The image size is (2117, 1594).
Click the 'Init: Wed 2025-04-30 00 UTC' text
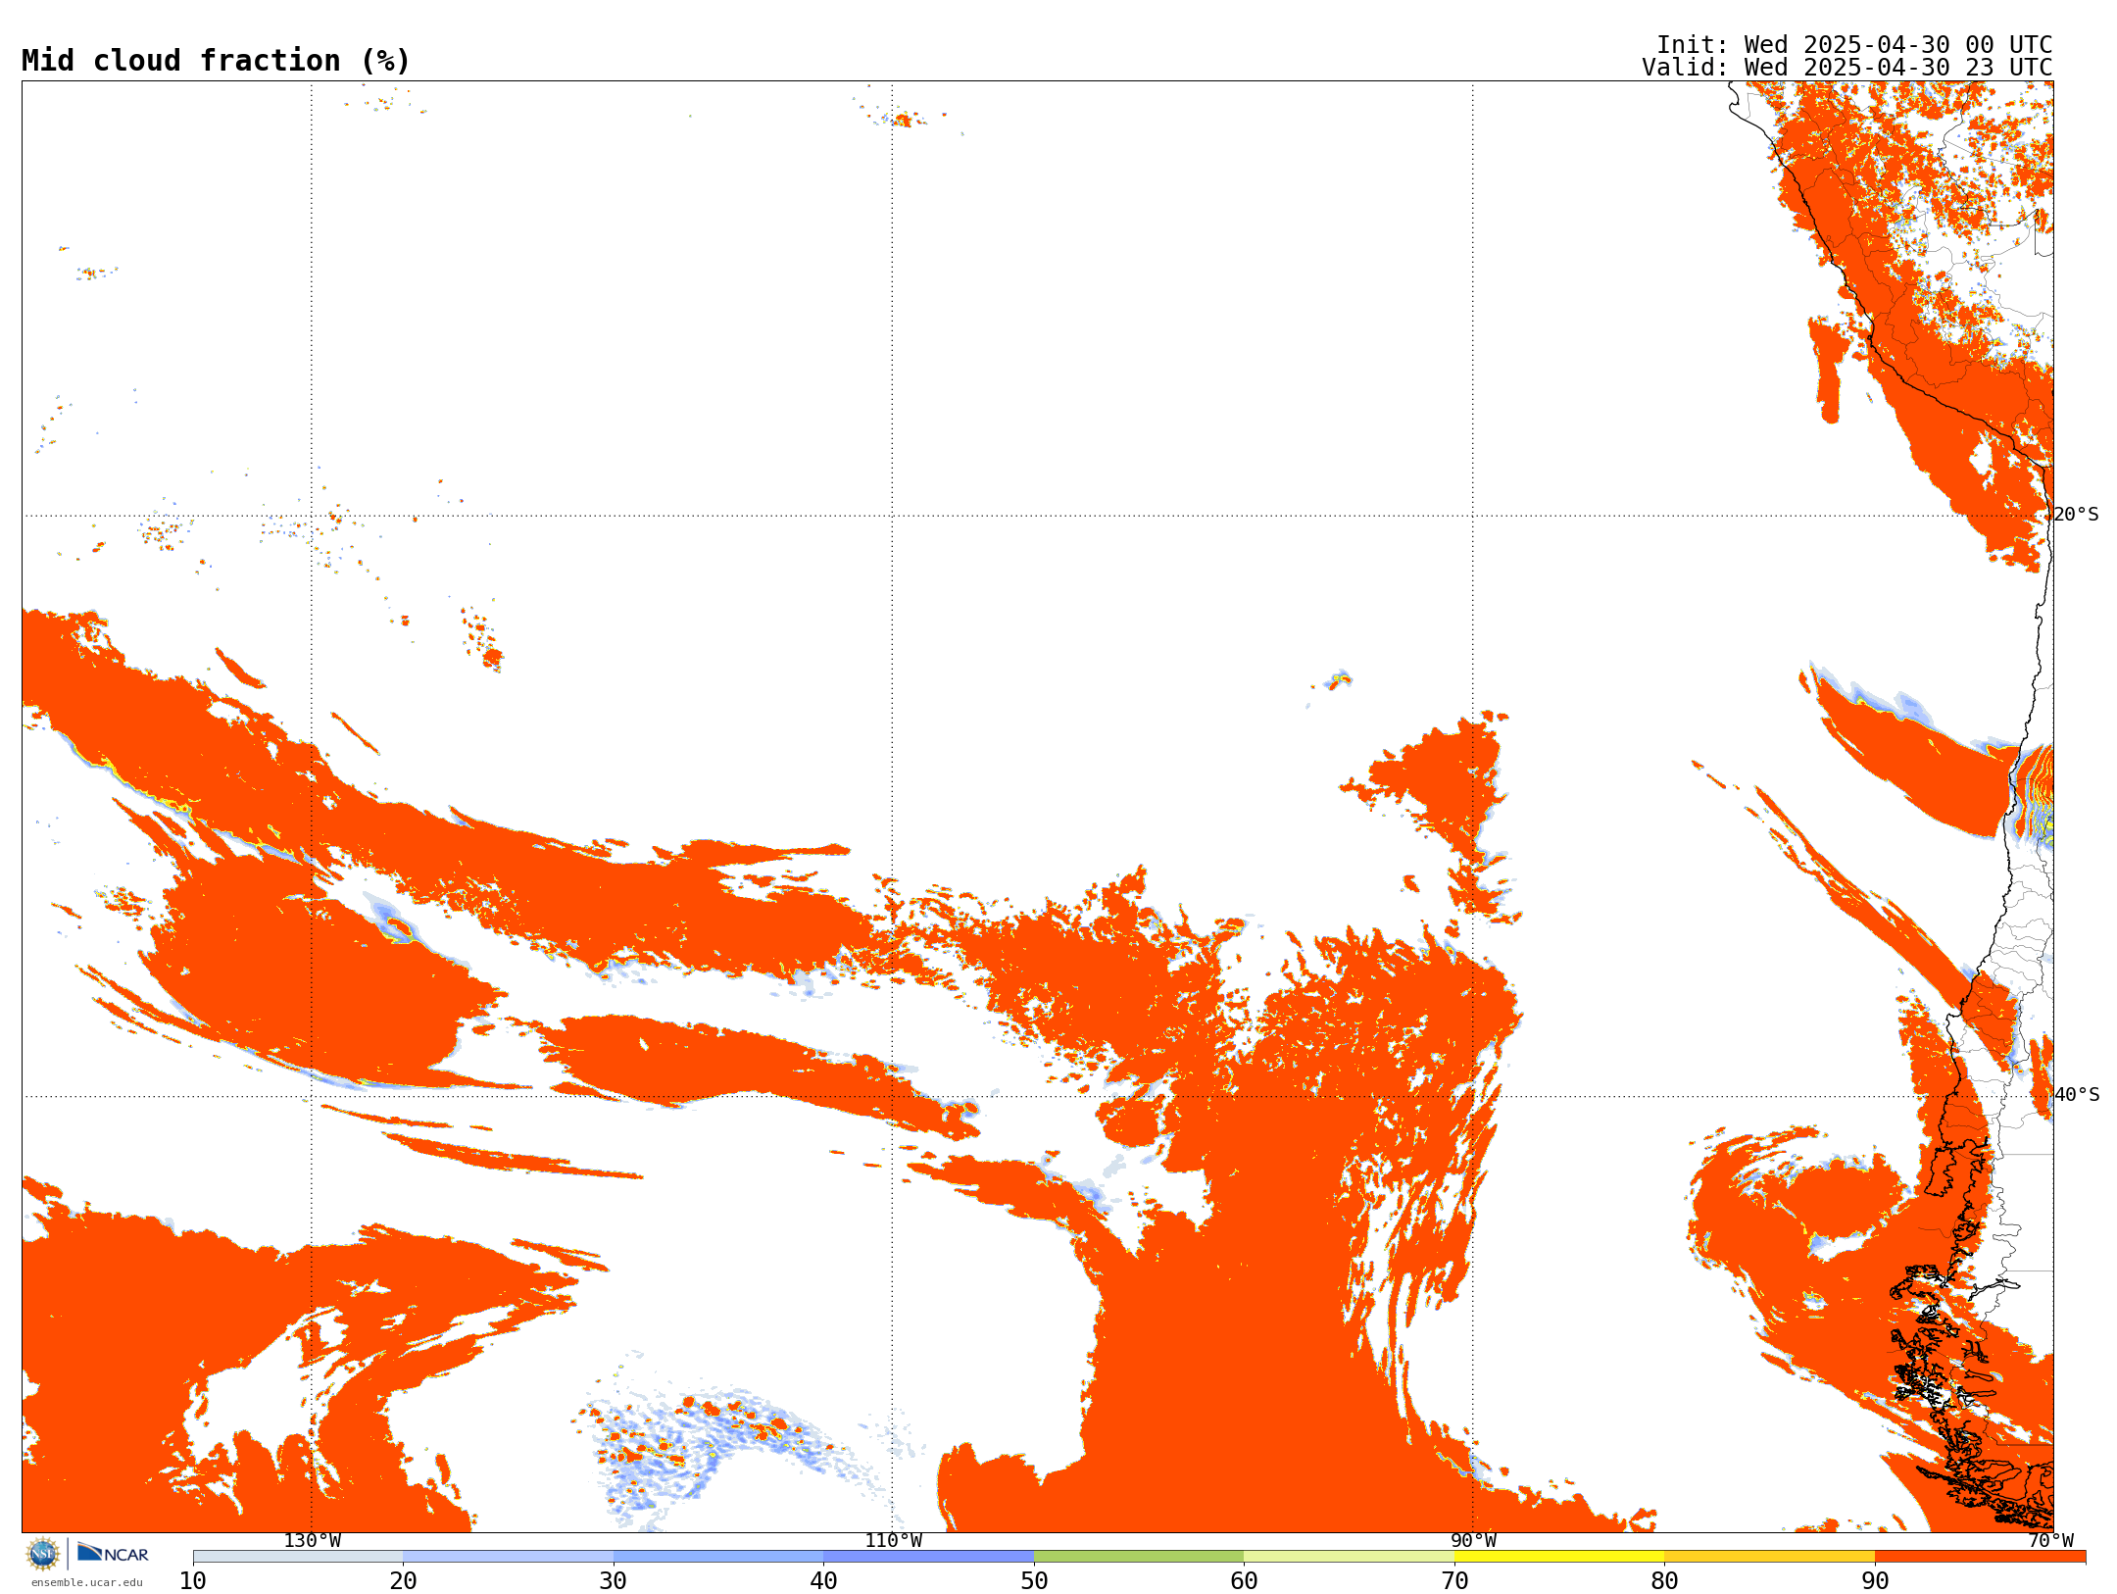click(1854, 45)
